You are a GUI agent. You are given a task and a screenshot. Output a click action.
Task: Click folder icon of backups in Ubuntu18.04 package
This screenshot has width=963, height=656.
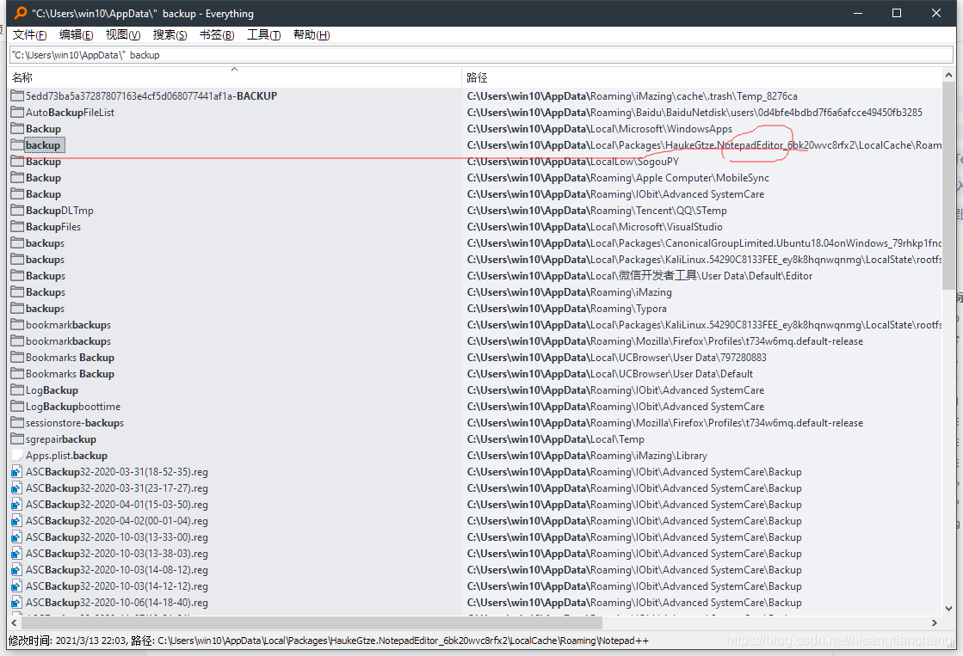click(17, 243)
